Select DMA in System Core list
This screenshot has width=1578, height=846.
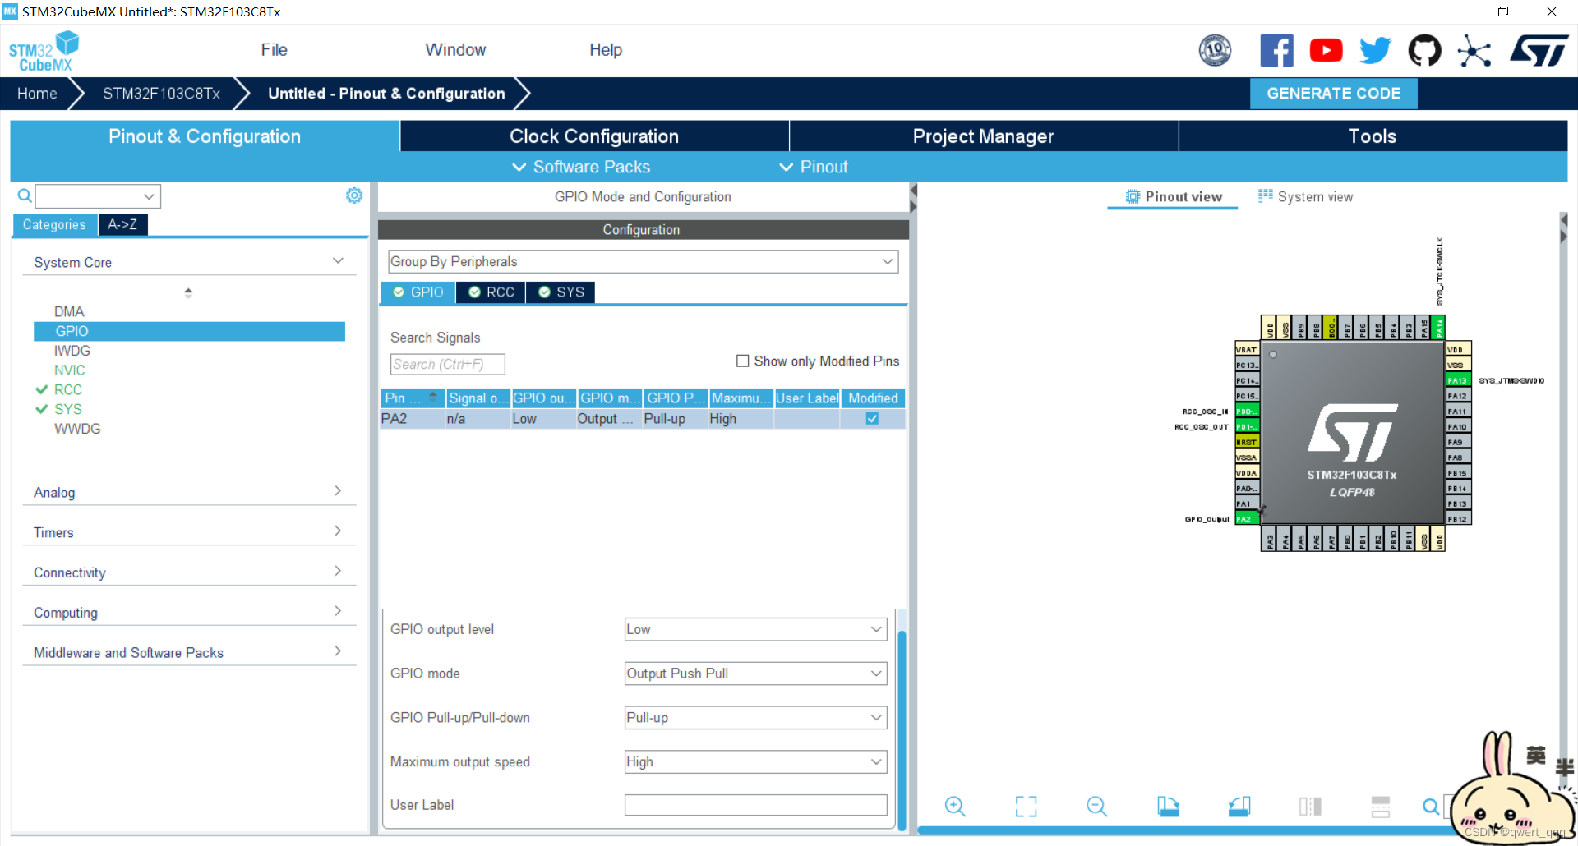(x=69, y=311)
